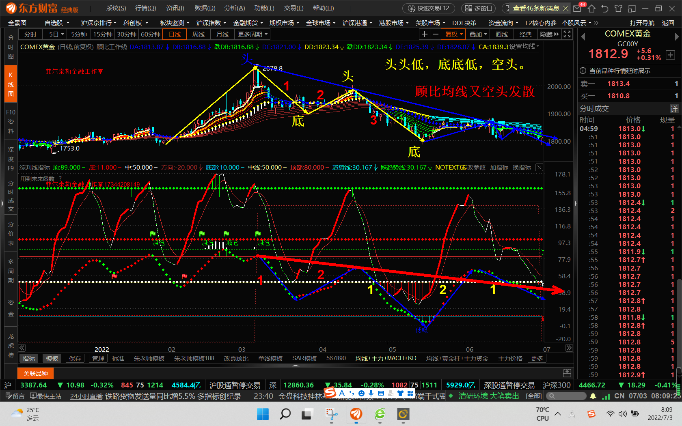This screenshot has height=426, width=682.
Task: Open the 系统(S) menu
Action: tap(116, 8)
